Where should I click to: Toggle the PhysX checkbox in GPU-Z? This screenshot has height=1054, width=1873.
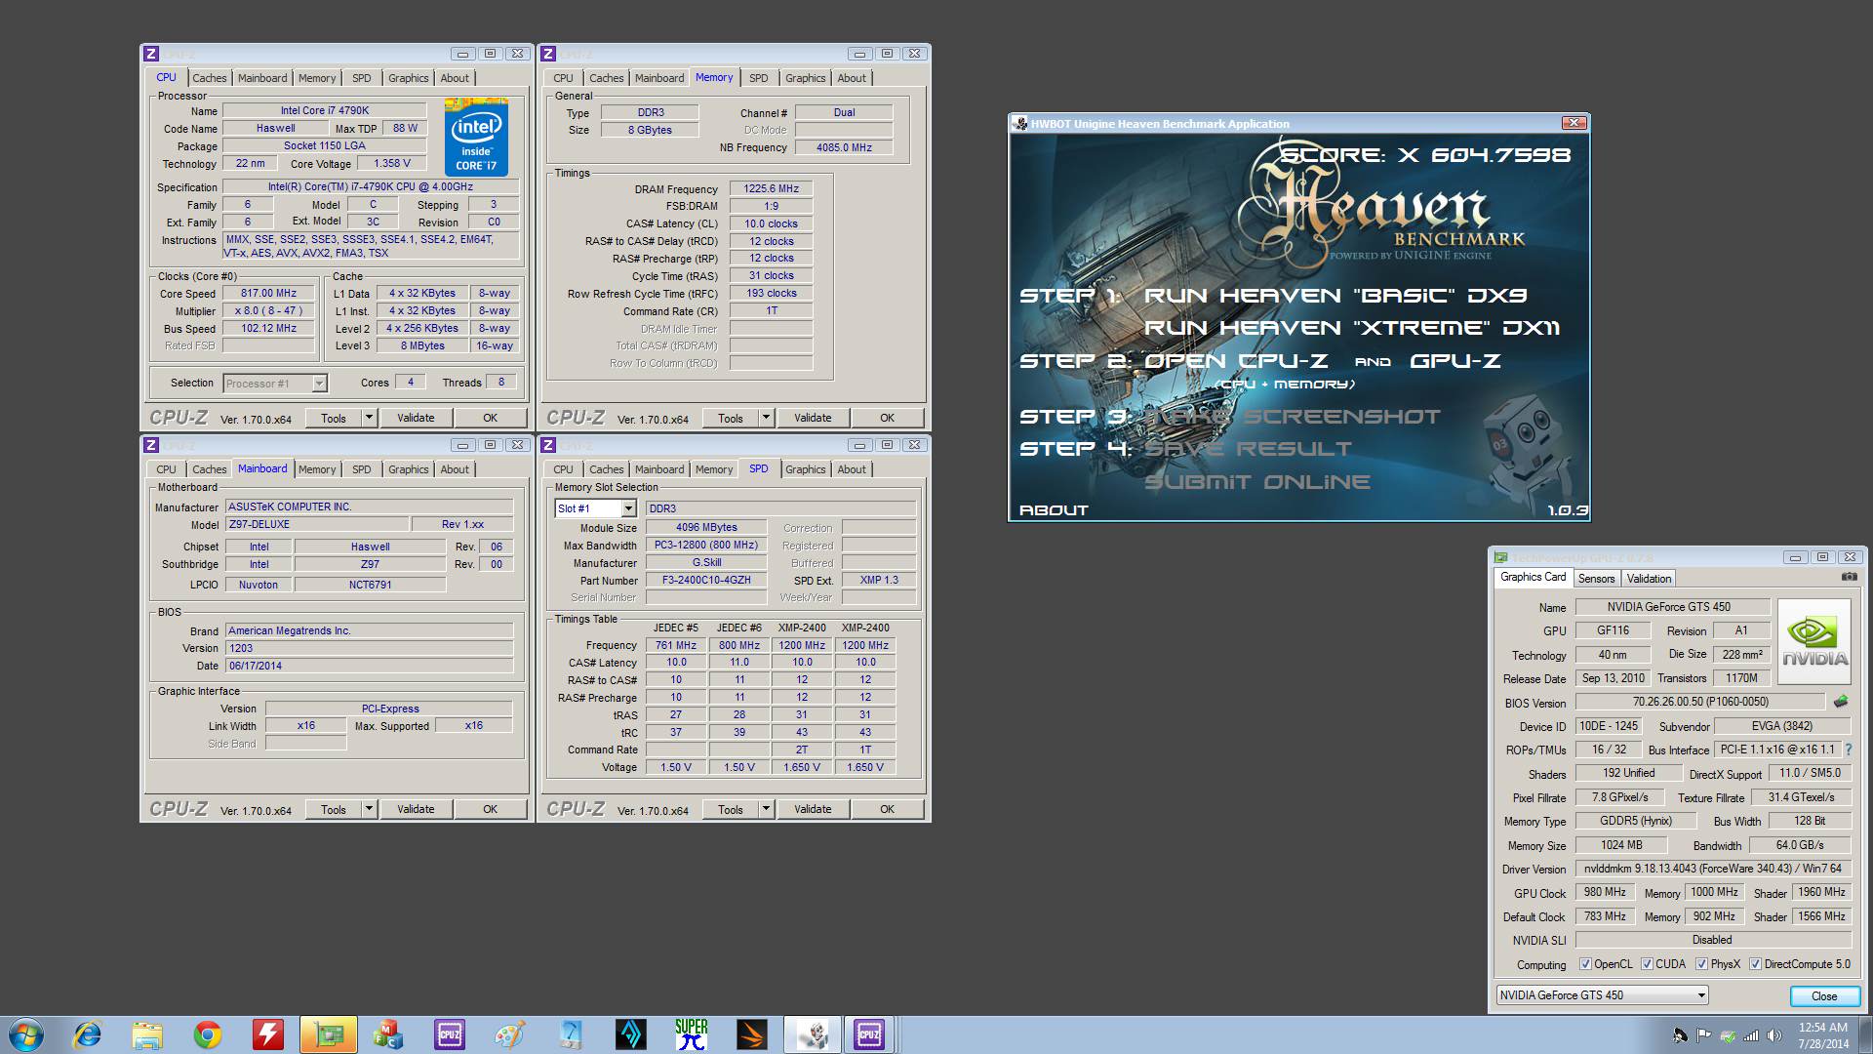[1701, 964]
